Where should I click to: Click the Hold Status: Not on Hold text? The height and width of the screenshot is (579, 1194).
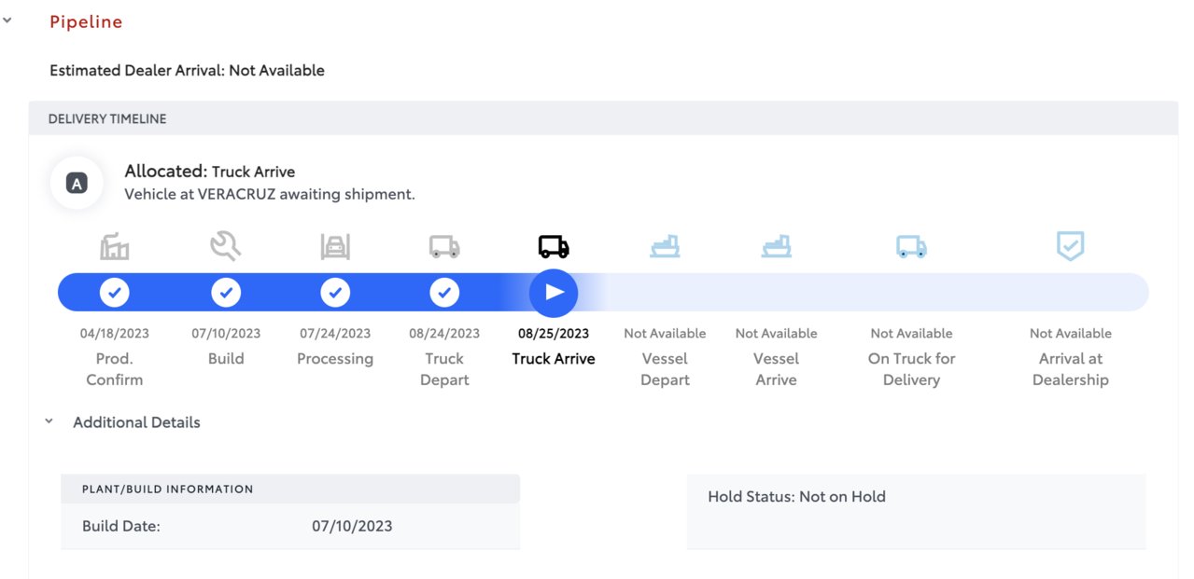click(796, 497)
